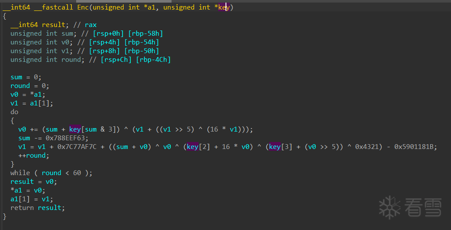Screen dimensions: 451x230
Task: Click the horizontal scrollbar thumb at the top
Action: point(124,1)
